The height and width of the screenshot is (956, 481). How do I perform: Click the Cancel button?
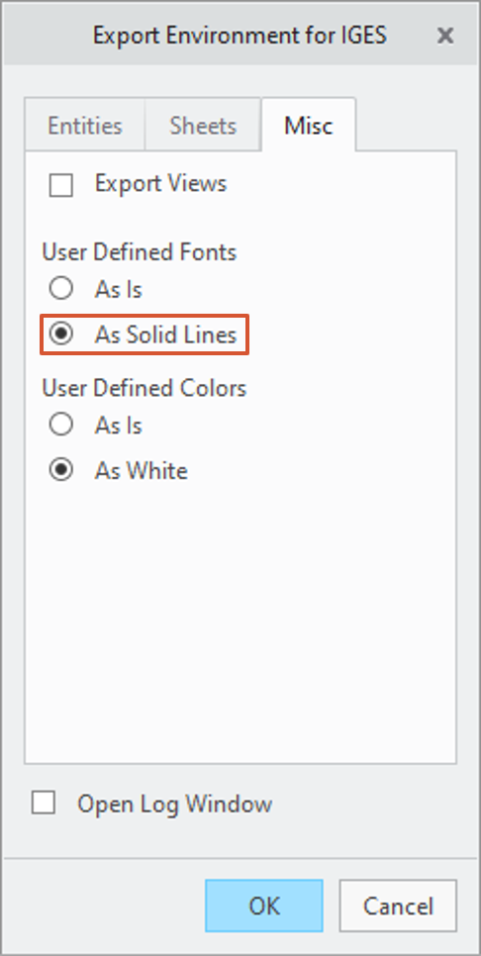398,906
